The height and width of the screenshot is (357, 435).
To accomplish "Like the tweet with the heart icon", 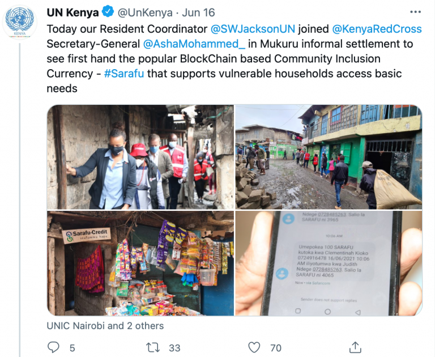I will pyautogui.click(x=254, y=347).
